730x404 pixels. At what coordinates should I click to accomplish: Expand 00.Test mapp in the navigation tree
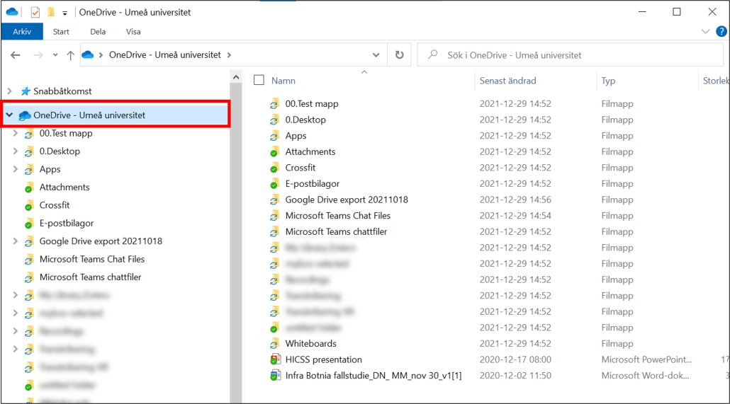pyautogui.click(x=16, y=133)
